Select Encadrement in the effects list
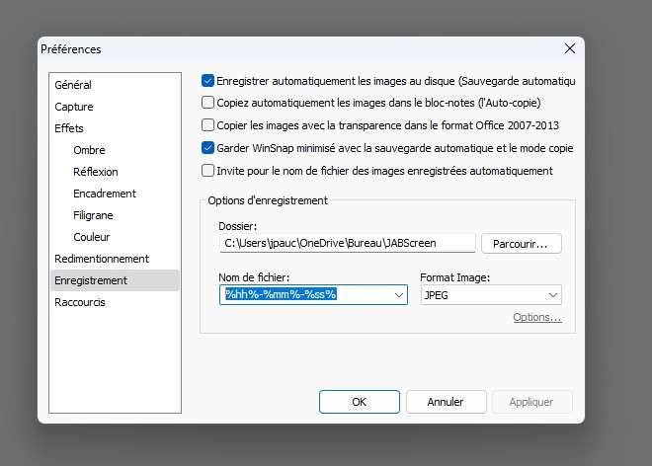Viewport: 652px width, 466px height. pyautogui.click(x=104, y=194)
